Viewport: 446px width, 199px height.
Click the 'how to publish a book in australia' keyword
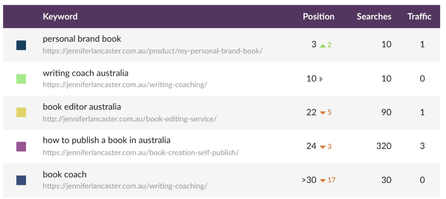click(x=106, y=140)
